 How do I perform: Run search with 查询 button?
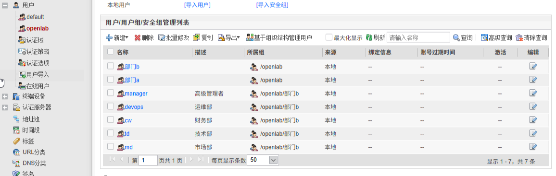pyautogui.click(x=462, y=37)
